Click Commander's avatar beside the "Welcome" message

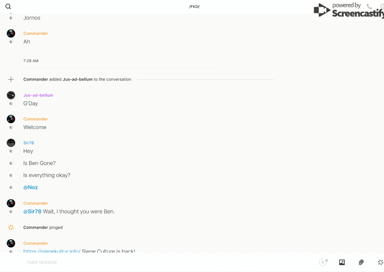[11, 119]
